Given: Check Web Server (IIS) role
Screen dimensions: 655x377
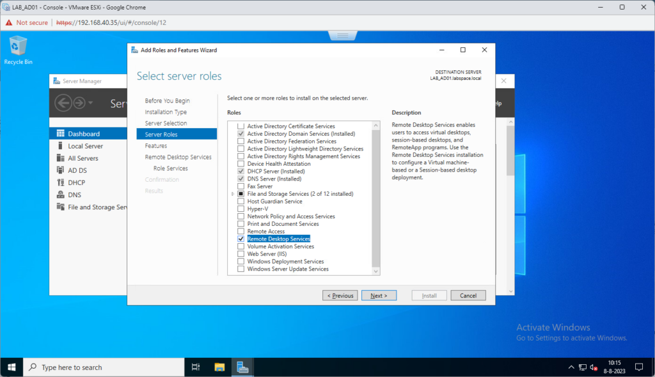Looking at the screenshot, I should [x=241, y=254].
